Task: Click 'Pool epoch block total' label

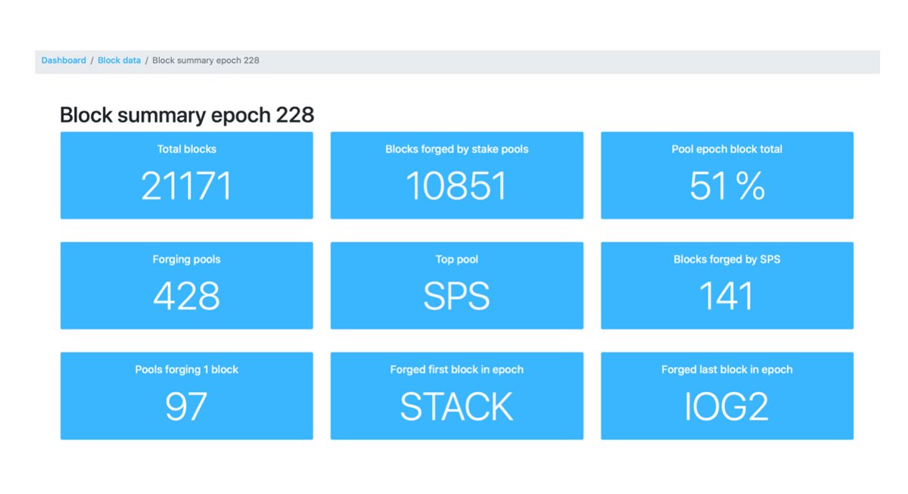Action: pos(727,149)
